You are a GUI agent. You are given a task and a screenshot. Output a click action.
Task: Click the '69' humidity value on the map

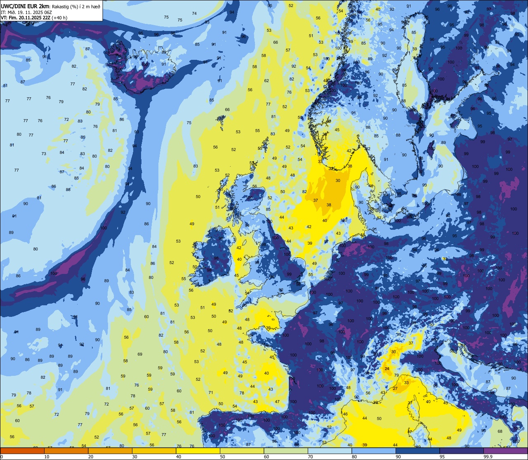click(x=140, y=354)
